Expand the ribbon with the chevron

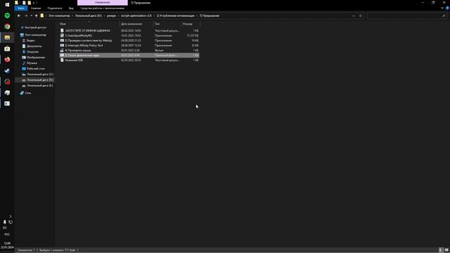coord(442,8)
